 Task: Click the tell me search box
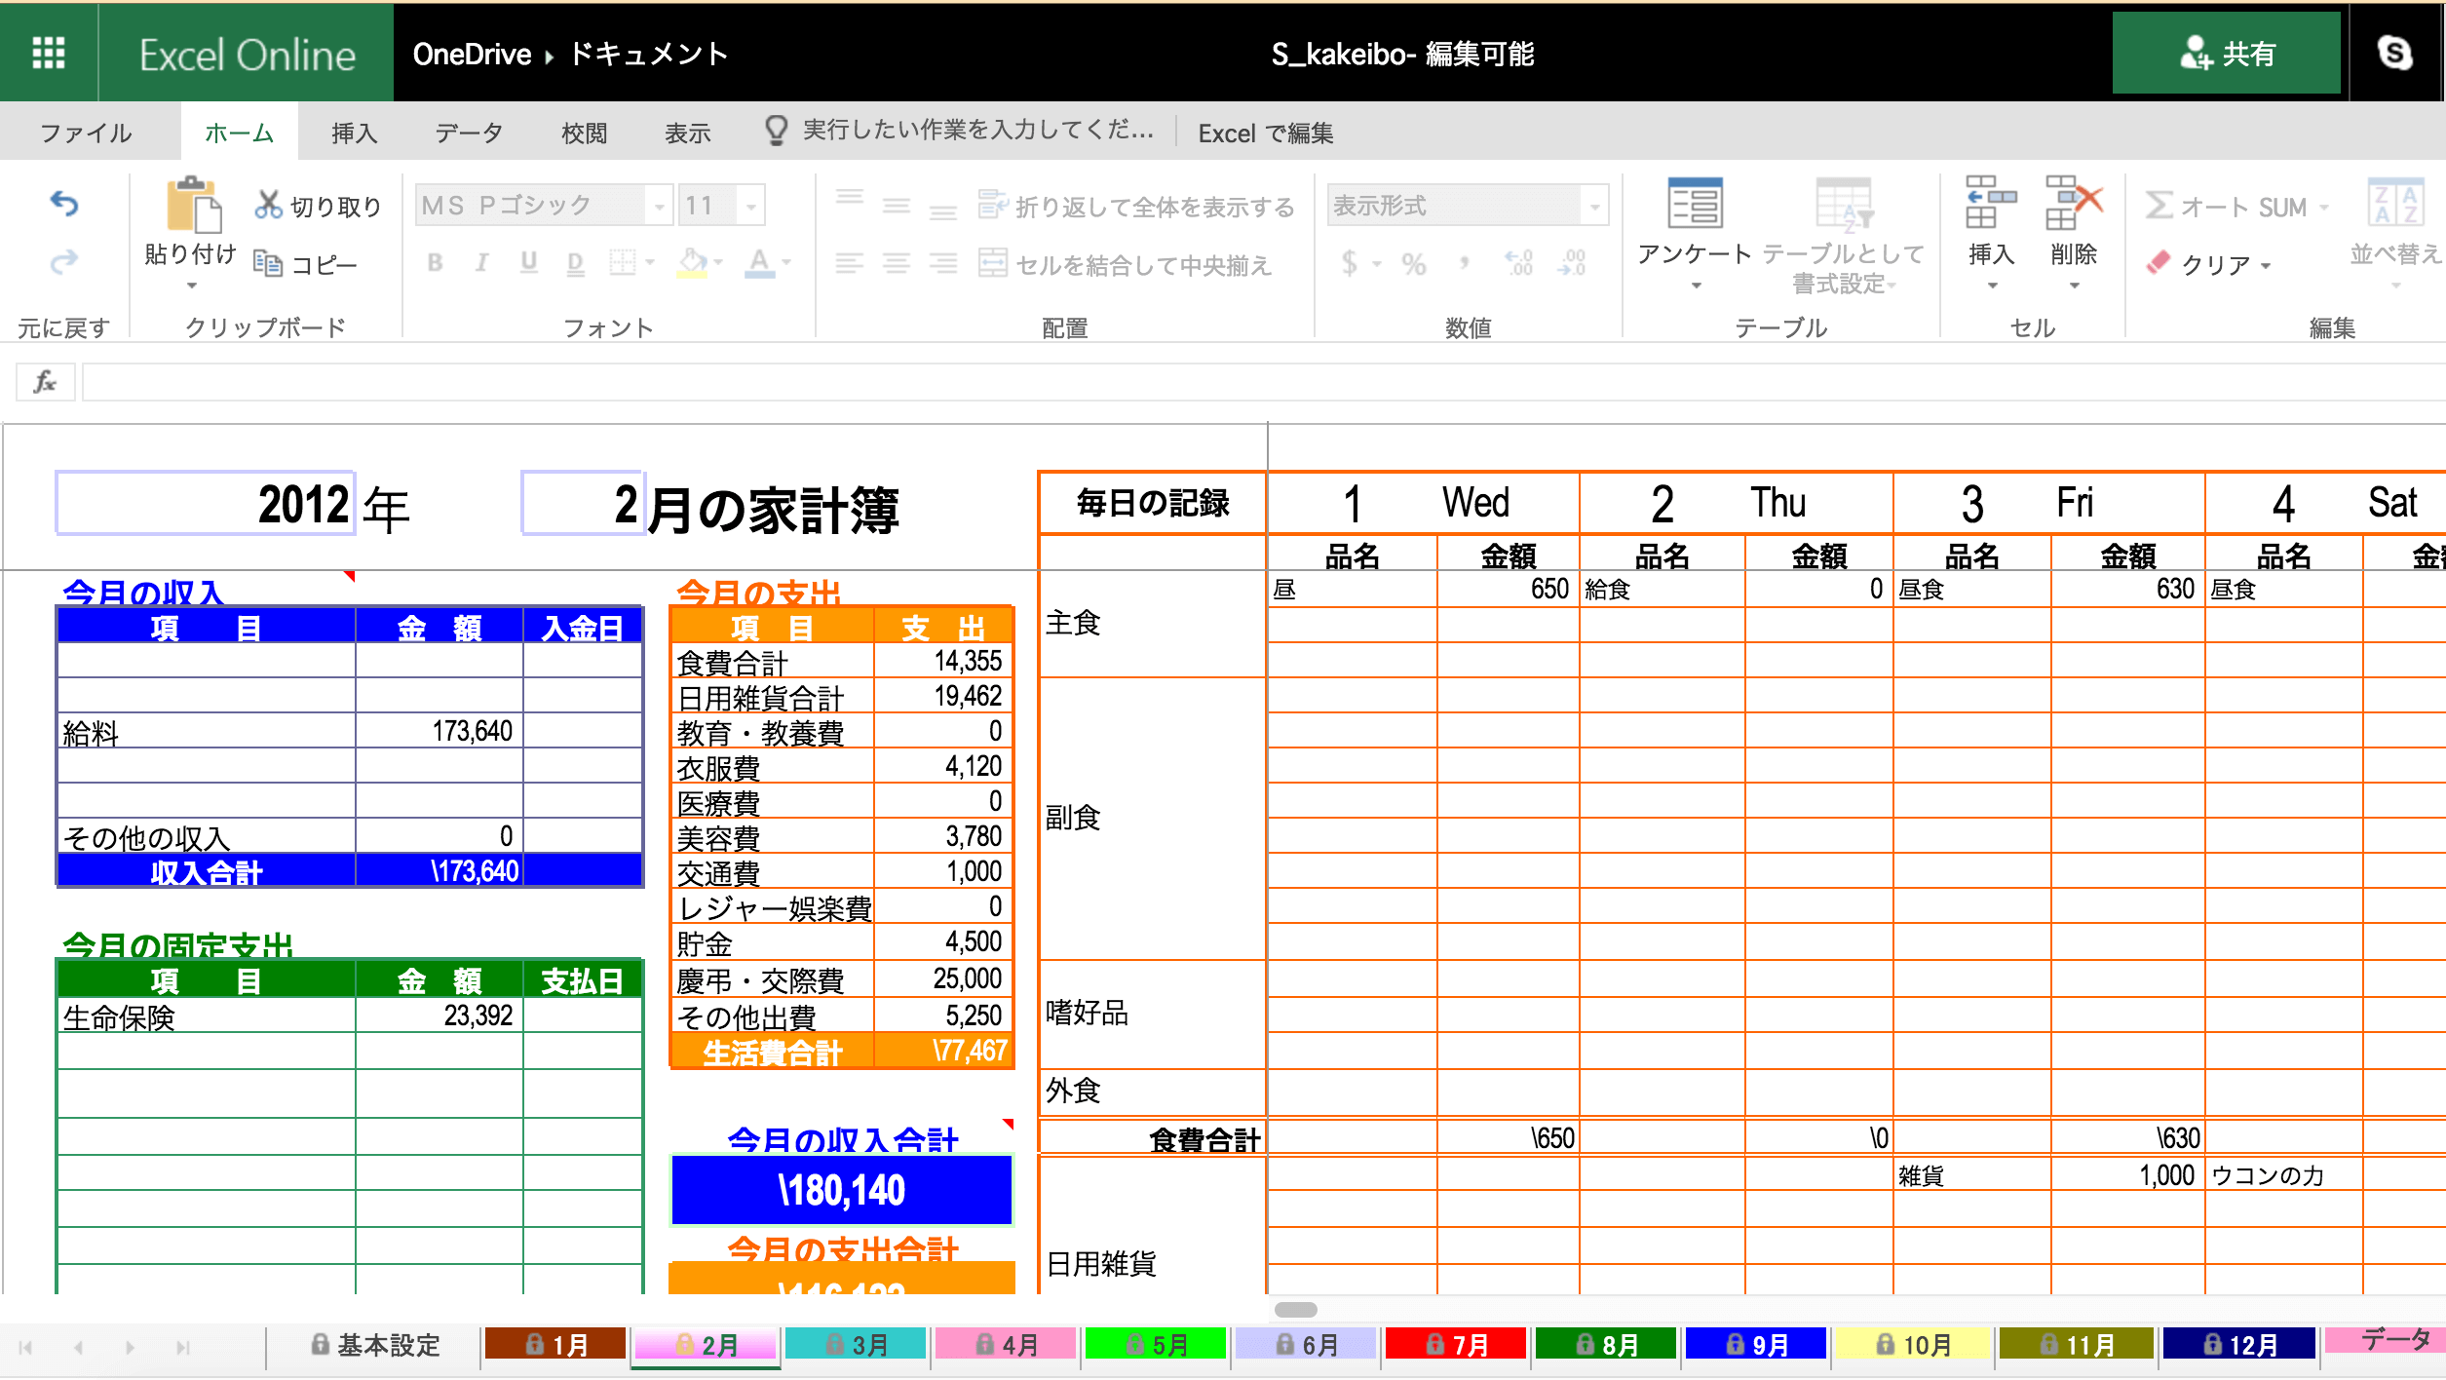point(959,131)
